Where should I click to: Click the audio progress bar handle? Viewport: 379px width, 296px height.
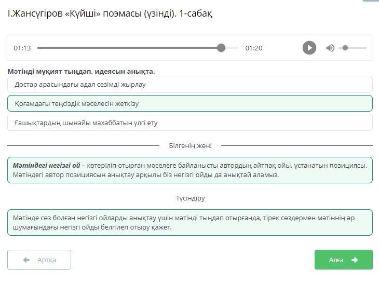click(221, 48)
